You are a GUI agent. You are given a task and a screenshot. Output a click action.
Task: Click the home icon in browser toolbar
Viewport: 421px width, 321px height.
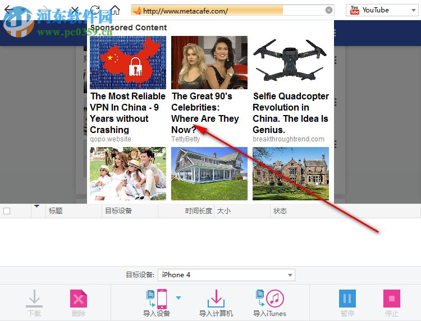coord(115,10)
